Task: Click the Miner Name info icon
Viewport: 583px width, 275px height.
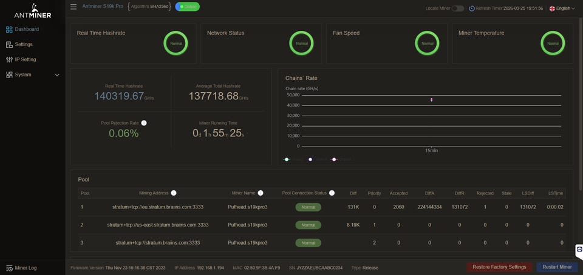Action: [261, 193]
